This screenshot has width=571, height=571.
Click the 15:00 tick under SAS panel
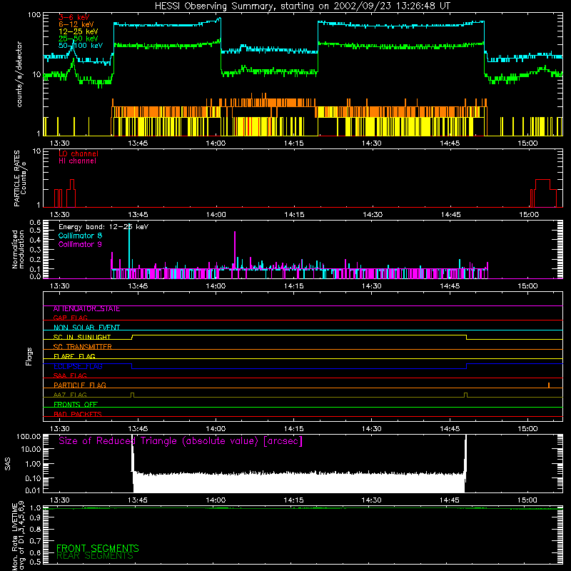pyautogui.click(x=527, y=500)
